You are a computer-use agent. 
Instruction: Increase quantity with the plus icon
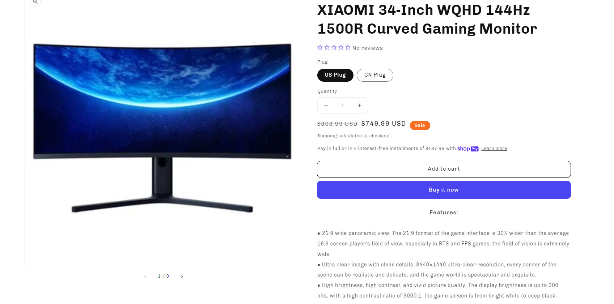(360, 105)
